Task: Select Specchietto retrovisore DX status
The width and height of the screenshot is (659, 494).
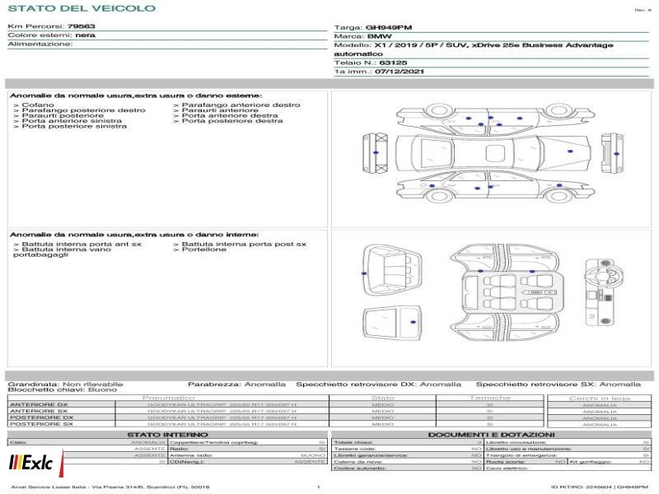Action: tap(378, 384)
